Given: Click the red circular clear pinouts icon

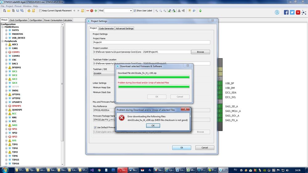Looking at the screenshot, I should pos(92,10).
